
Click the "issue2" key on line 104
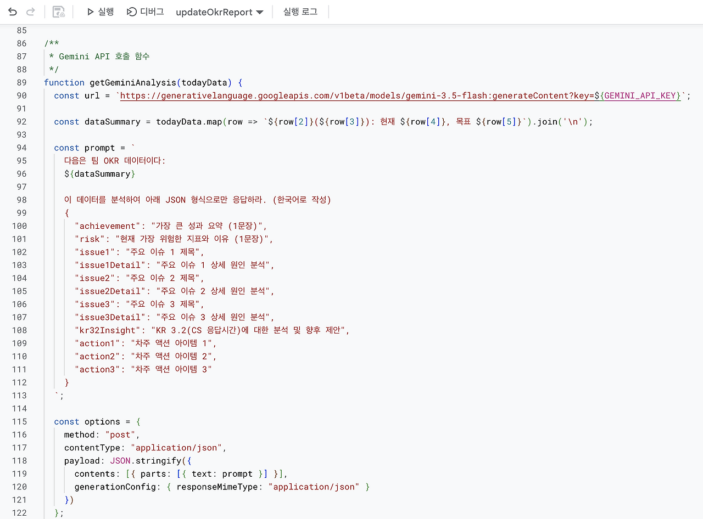point(94,278)
